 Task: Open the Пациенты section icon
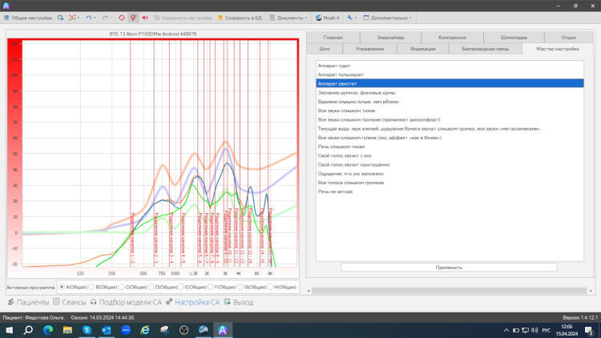[10, 302]
